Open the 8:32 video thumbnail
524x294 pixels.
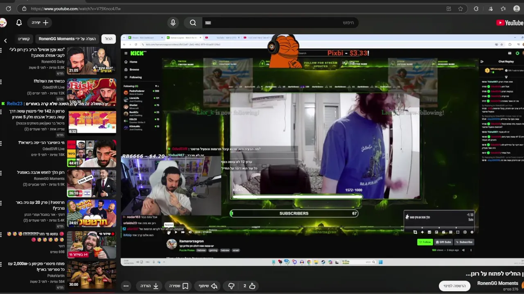(92, 122)
